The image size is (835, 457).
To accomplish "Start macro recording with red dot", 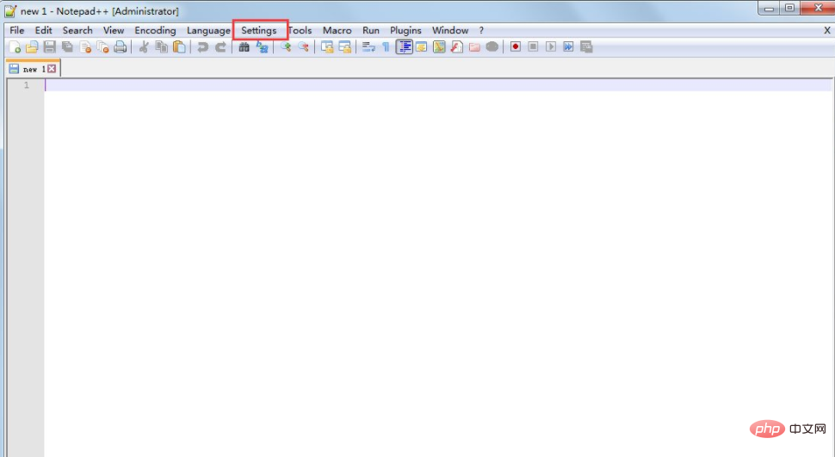I will [515, 46].
